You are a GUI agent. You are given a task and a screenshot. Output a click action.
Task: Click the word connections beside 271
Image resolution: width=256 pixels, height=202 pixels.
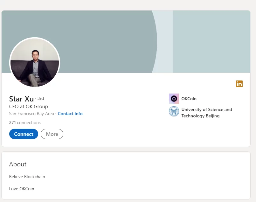(29, 122)
